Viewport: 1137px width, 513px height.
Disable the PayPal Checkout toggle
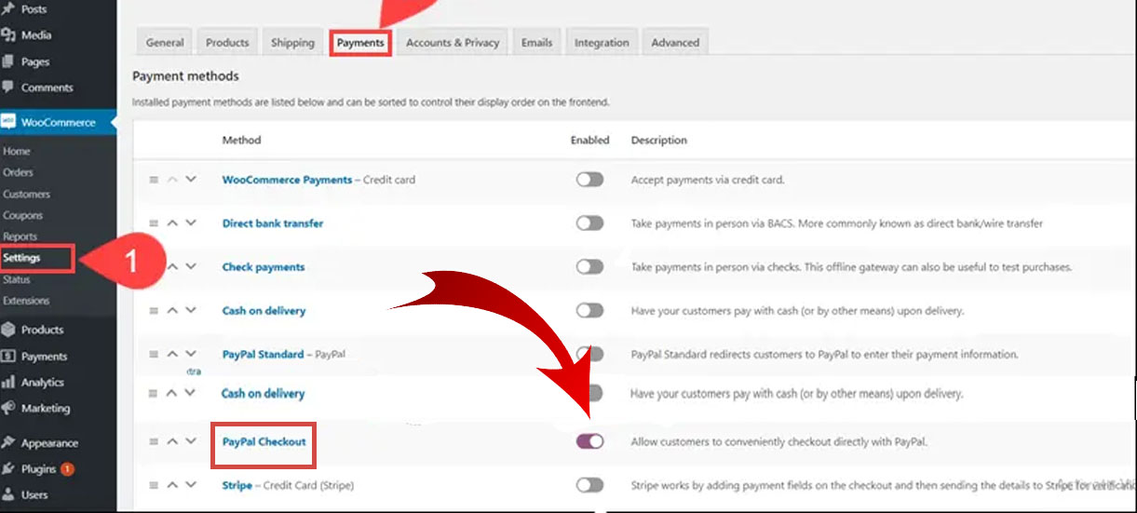(589, 441)
